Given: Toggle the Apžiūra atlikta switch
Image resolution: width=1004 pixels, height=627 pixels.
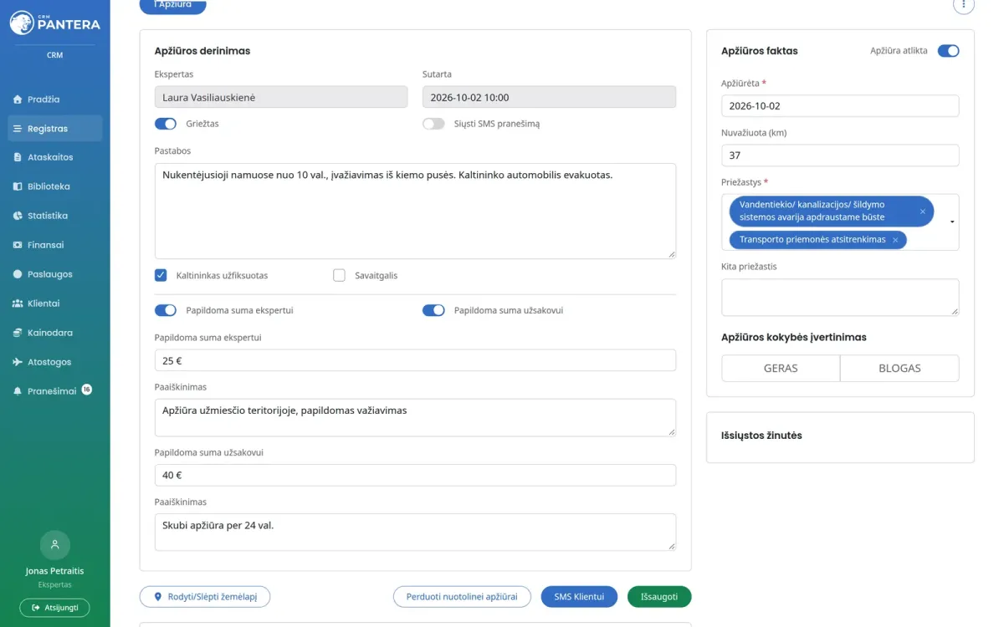Looking at the screenshot, I should click(948, 51).
